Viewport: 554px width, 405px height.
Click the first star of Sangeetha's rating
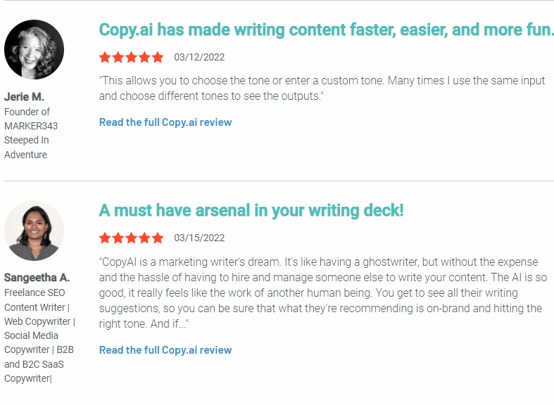[x=105, y=238]
